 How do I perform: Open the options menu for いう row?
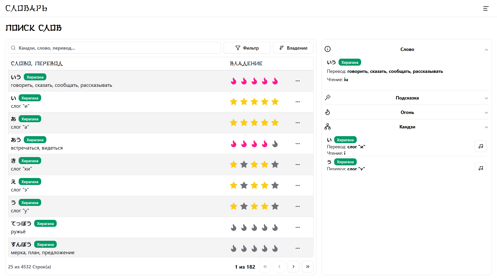298,81
